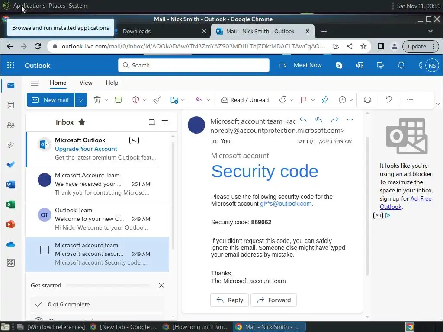Tick checkbox on Microsoft account team email
Viewport: 443px width, 332px height.
[x=45, y=250]
